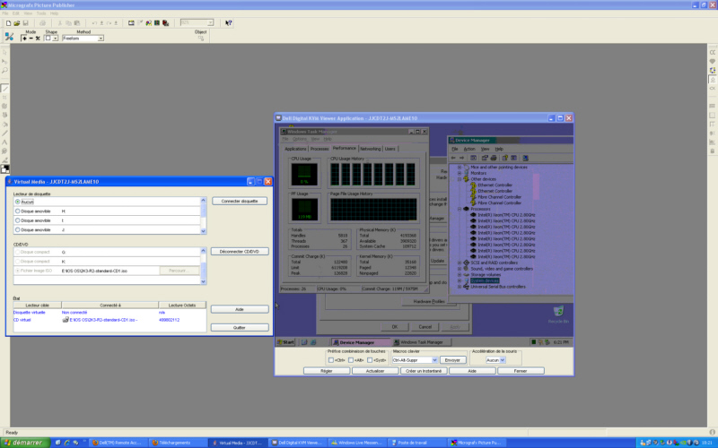The width and height of the screenshot is (718, 448).
Task: Click the Aide button in Virtual Media window
Action: [240, 309]
